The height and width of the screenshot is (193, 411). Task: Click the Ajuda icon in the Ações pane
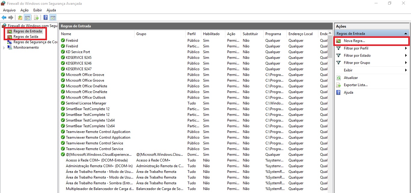[338, 92]
